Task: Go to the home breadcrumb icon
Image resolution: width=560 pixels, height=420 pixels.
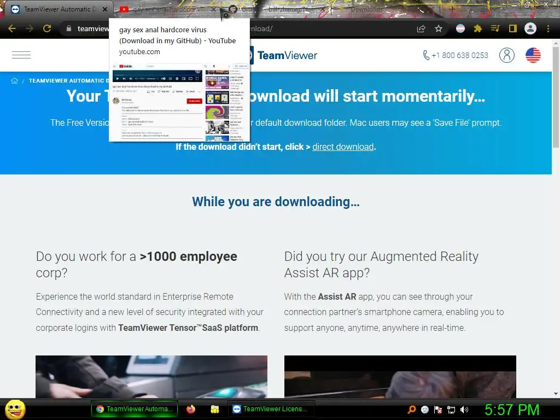Action: [x=14, y=81]
